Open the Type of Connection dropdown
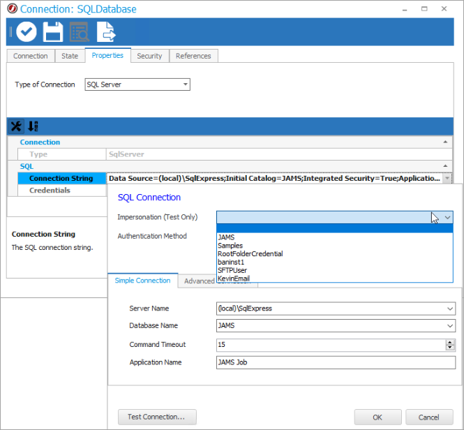 185,84
